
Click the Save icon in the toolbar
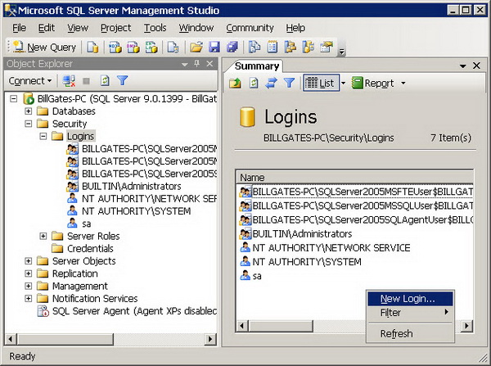pos(214,47)
